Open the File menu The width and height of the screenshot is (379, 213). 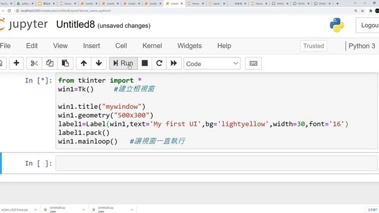[5, 46]
